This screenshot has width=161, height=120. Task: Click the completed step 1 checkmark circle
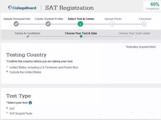click(x=16, y=24)
